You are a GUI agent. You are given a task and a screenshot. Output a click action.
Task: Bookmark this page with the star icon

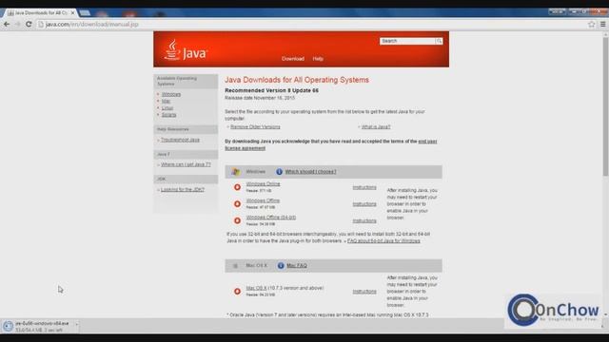coord(591,24)
